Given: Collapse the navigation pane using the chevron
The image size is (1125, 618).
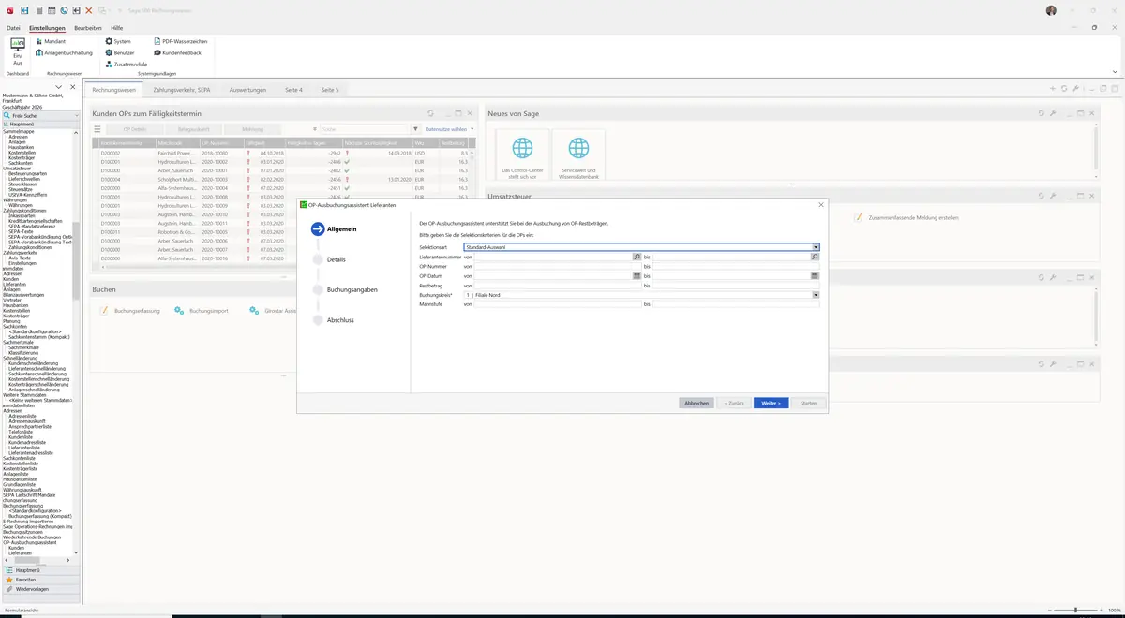Looking at the screenshot, I should 59,87.
